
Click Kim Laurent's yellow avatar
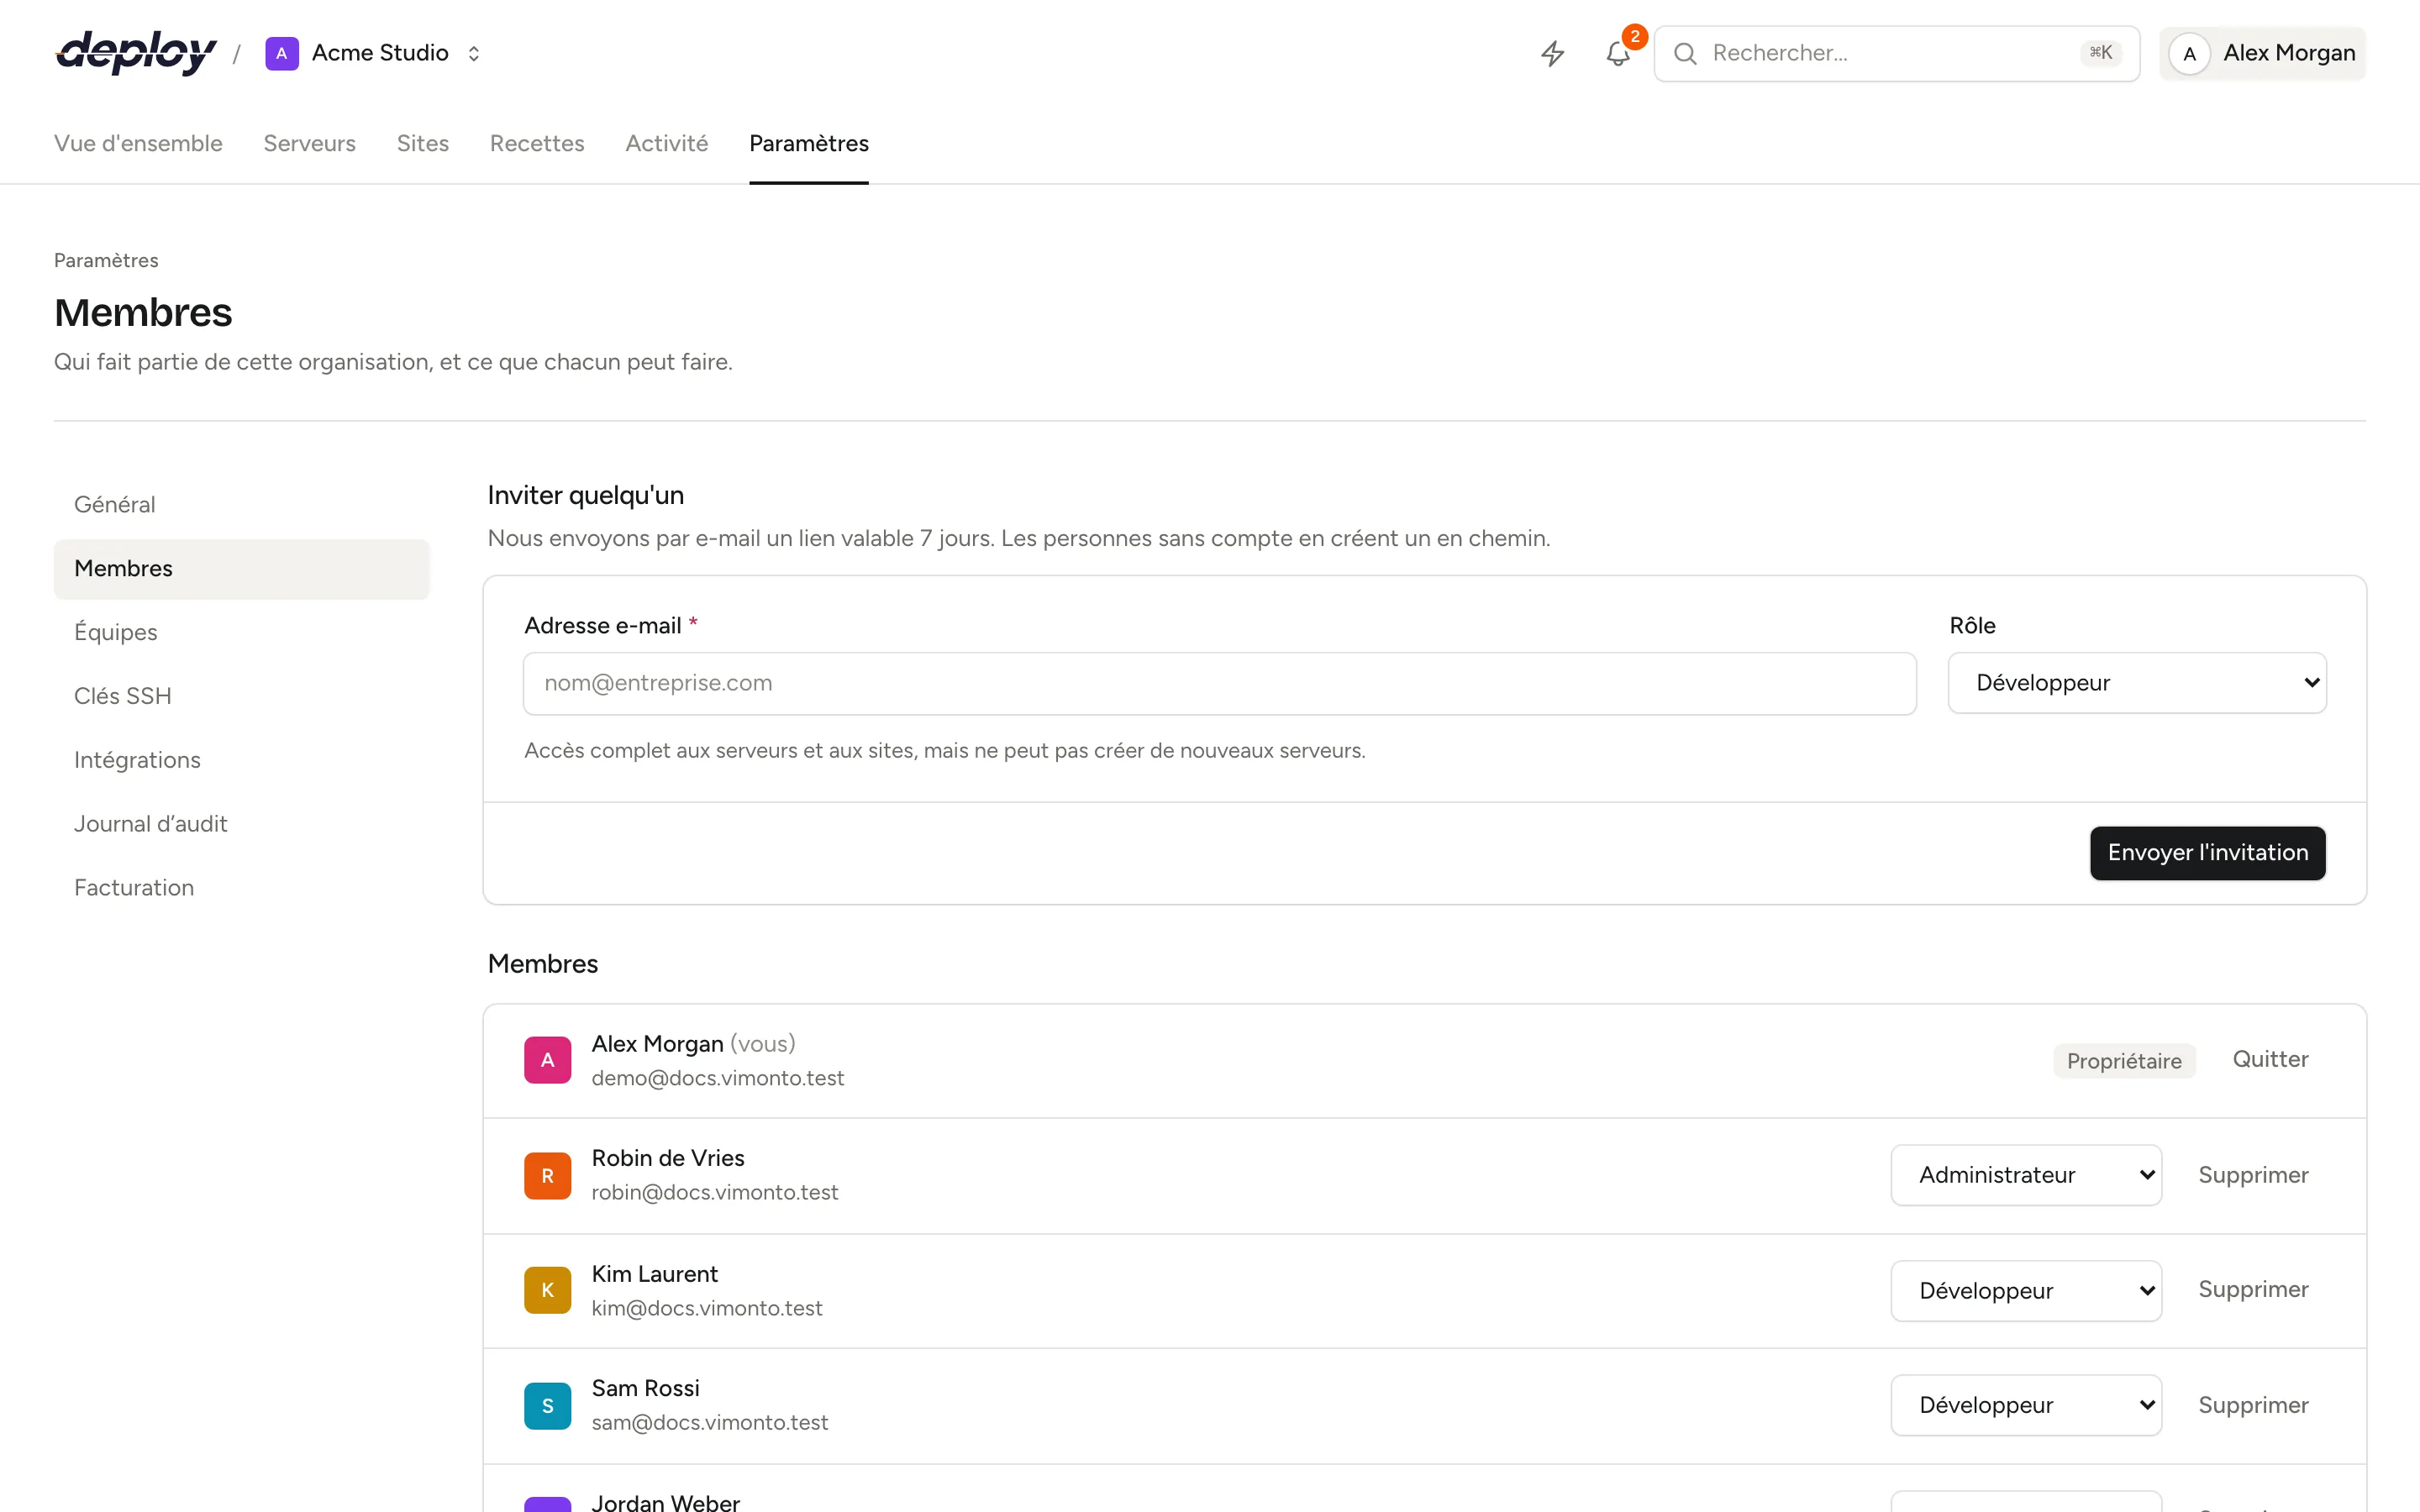(547, 1290)
